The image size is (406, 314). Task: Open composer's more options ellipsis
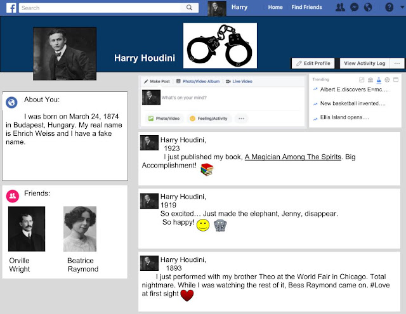pyautogui.click(x=241, y=119)
